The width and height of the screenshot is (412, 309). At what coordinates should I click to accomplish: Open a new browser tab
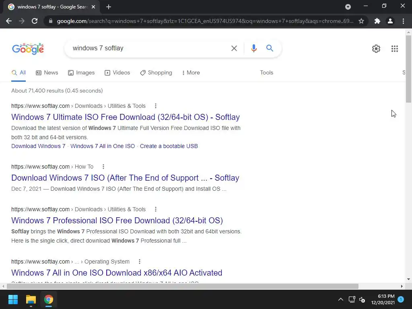[109, 7]
